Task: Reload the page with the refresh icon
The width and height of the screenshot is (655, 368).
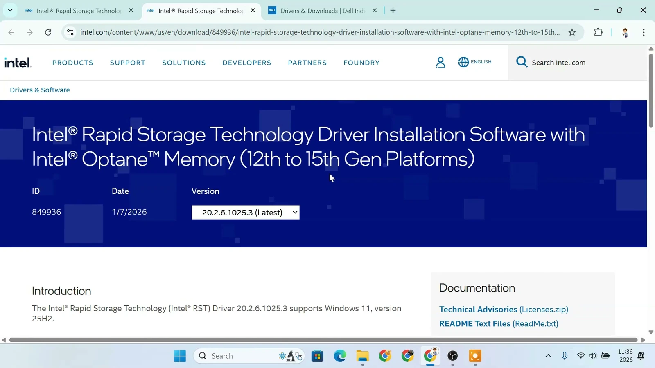Action: click(x=48, y=32)
